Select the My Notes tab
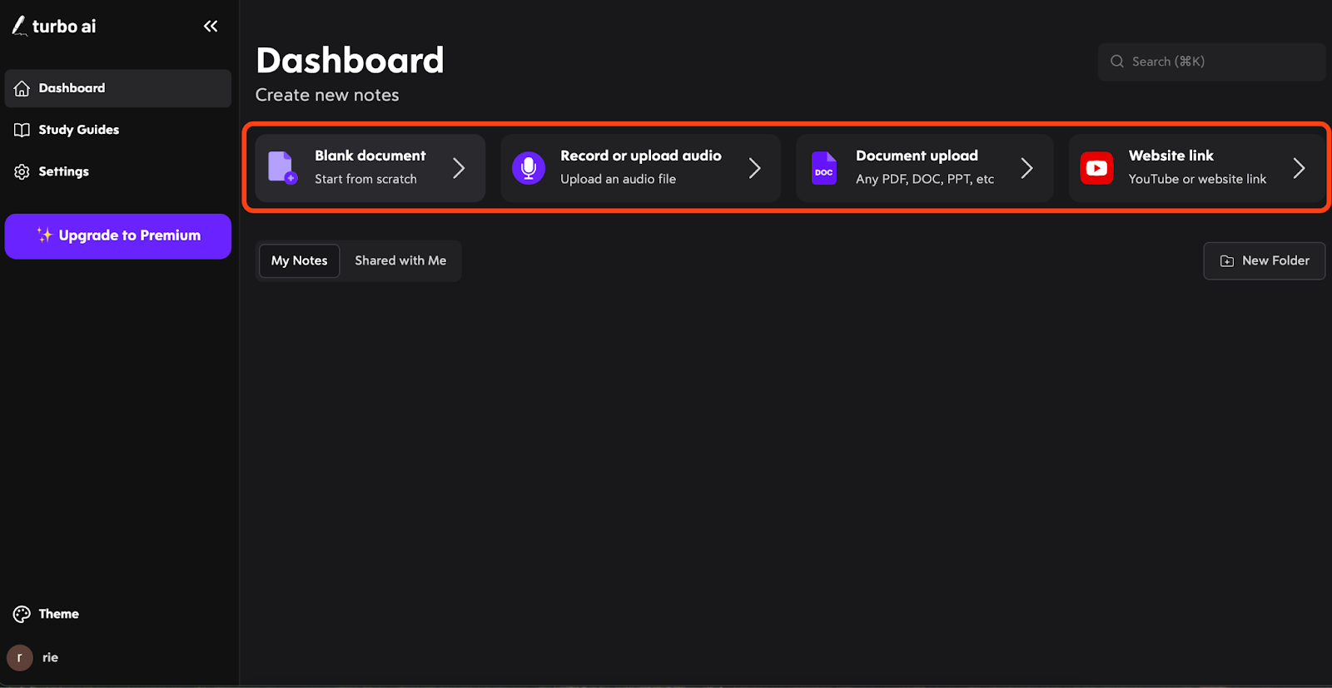1332x688 pixels. click(x=300, y=260)
